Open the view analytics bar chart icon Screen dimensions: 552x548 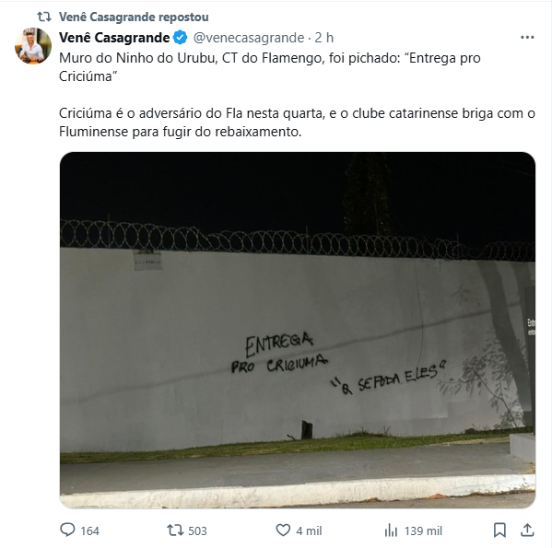click(391, 531)
